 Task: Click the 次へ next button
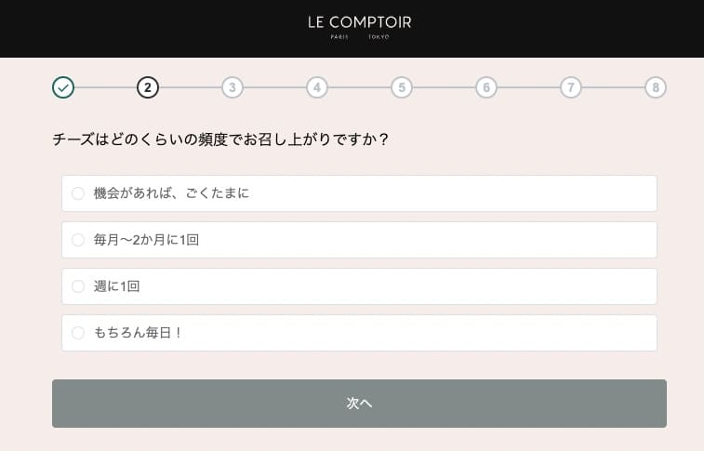point(359,404)
